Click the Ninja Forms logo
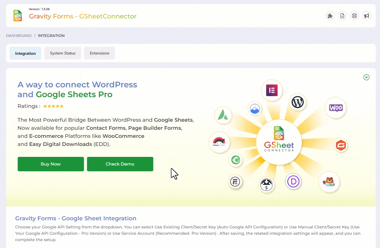Viewport: 380px width, 248px height. click(219, 142)
